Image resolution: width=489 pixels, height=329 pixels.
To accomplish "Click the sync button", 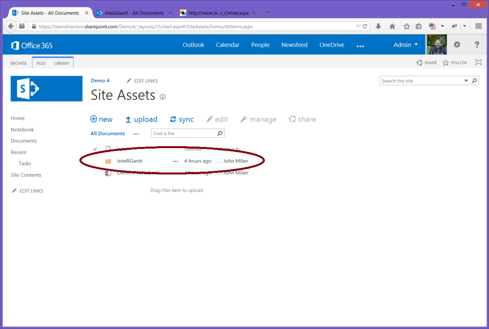I will pos(182,119).
